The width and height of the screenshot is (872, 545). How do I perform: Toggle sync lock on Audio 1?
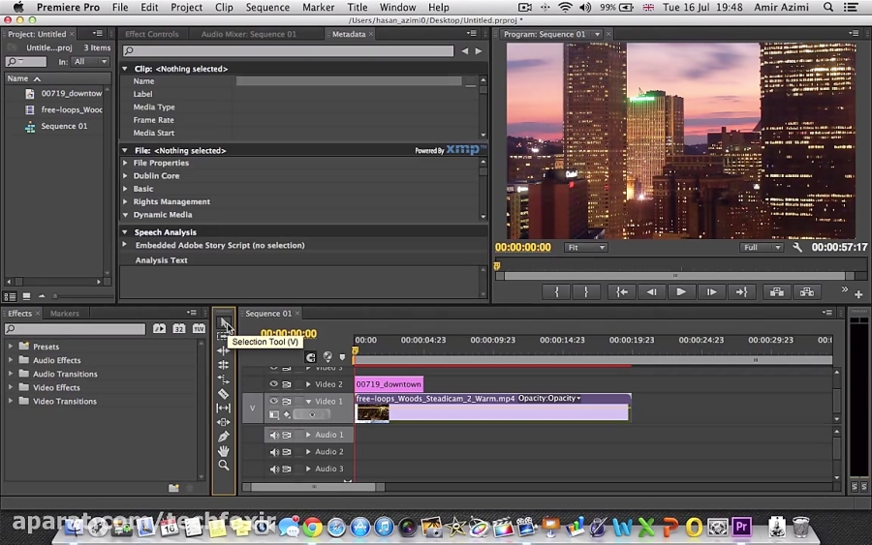[x=287, y=435]
